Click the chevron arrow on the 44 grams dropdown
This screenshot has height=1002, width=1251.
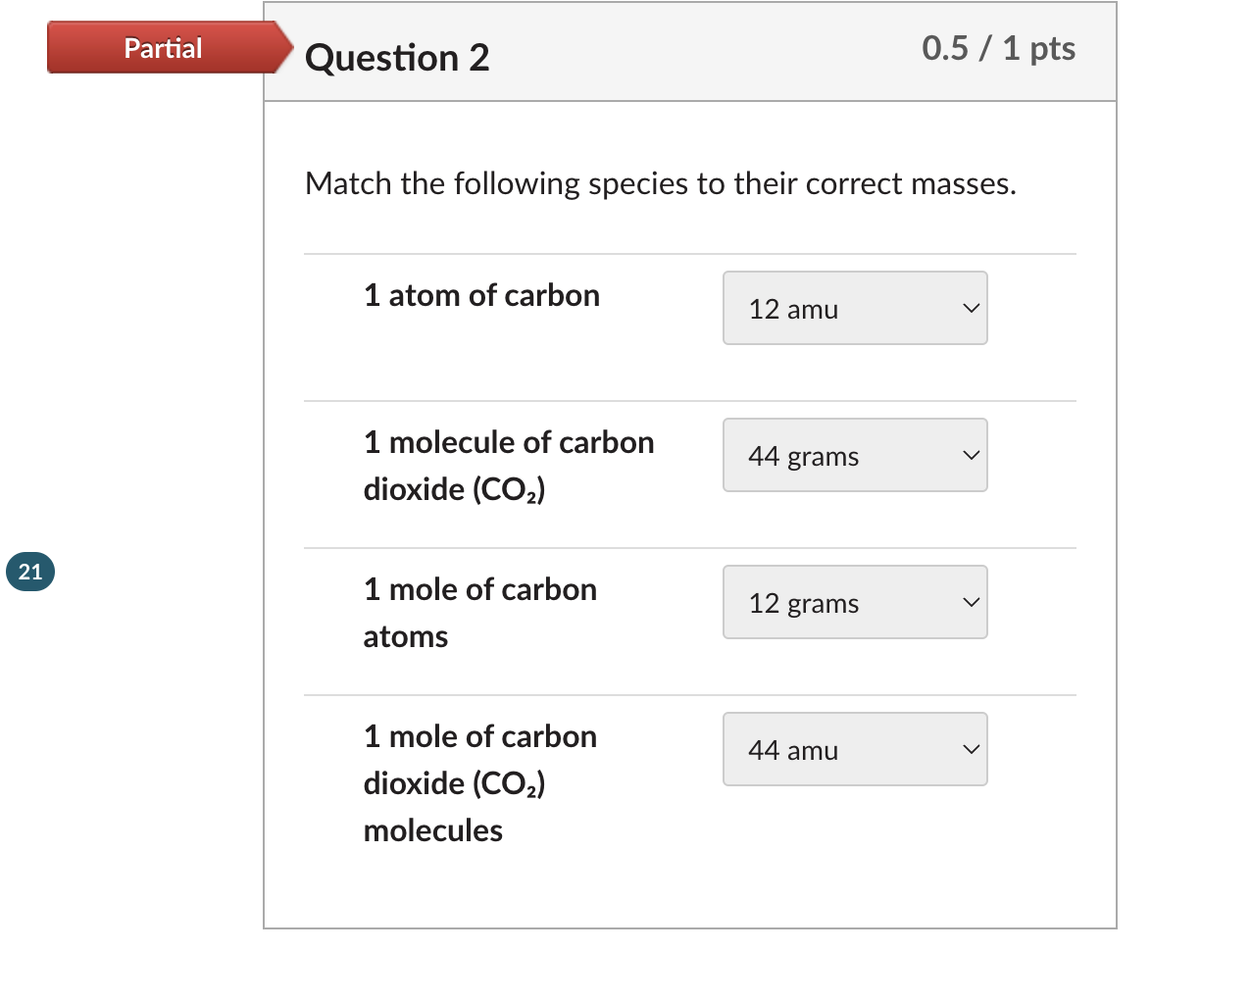point(971,455)
